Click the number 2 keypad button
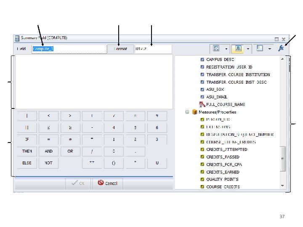The width and height of the screenshot is (303, 227). click(135, 140)
